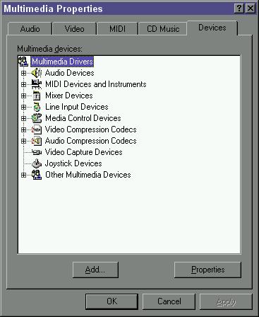The height and width of the screenshot is (317, 259).
Task: Click the Audio Devices speaker icon
Action: tap(37, 73)
